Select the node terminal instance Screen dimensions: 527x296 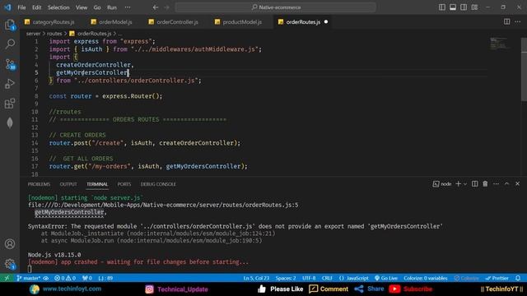(442, 184)
